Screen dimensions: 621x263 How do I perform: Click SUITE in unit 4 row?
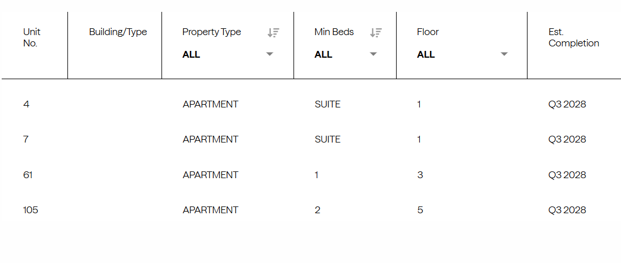pyautogui.click(x=327, y=104)
